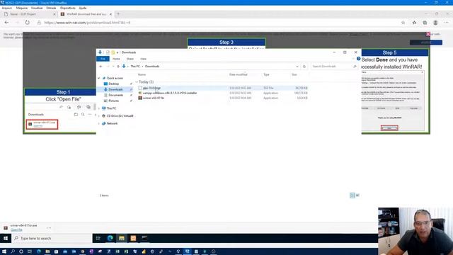Expand Network in navigation pane

click(99, 123)
